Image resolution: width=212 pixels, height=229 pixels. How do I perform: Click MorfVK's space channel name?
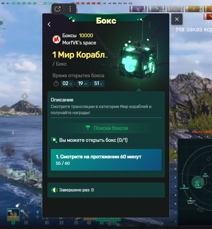(x=79, y=43)
